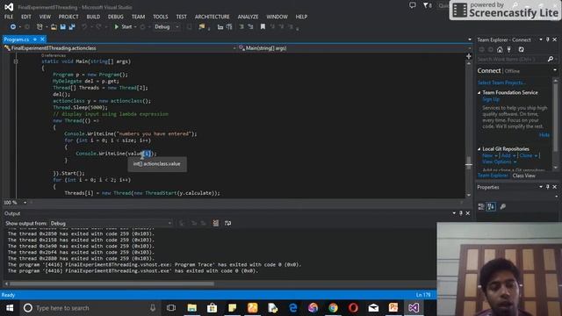The height and width of the screenshot is (316, 562).
Task: Click the Properties Categorized view icon
Action: pyautogui.click(x=481, y=206)
